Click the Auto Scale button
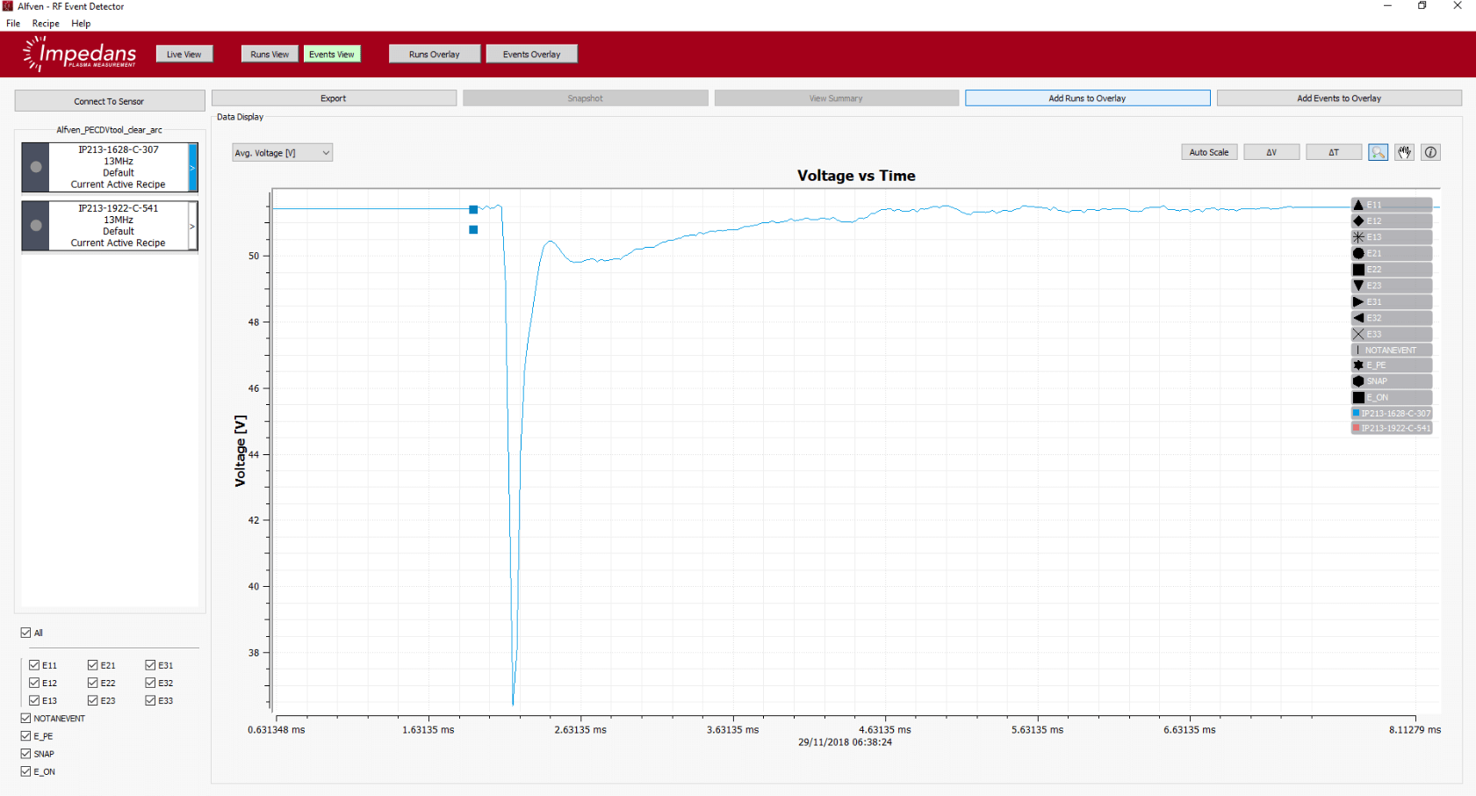The image size is (1476, 796). click(1209, 153)
